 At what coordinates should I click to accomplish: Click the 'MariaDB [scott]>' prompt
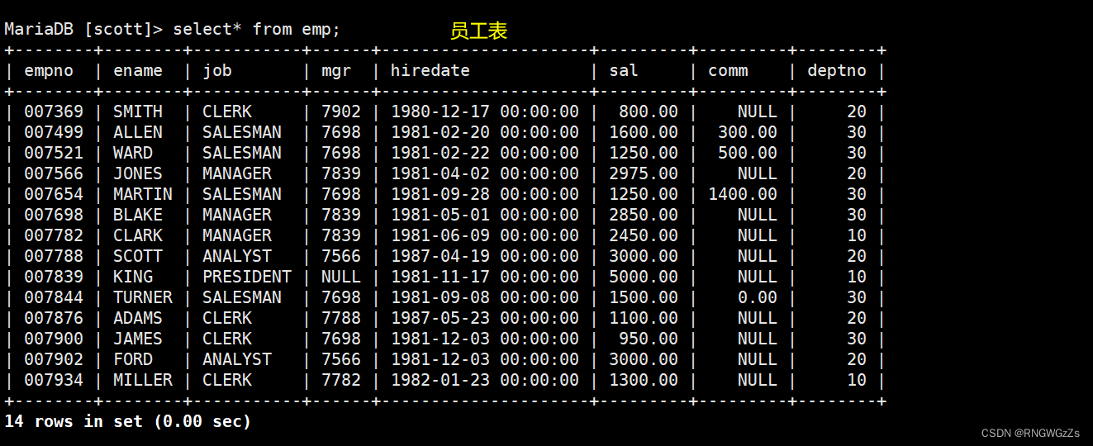(x=83, y=29)
